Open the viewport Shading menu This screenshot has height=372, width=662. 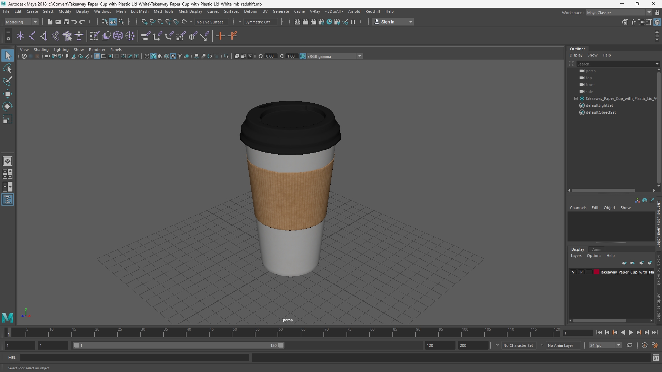pos(41,50)
